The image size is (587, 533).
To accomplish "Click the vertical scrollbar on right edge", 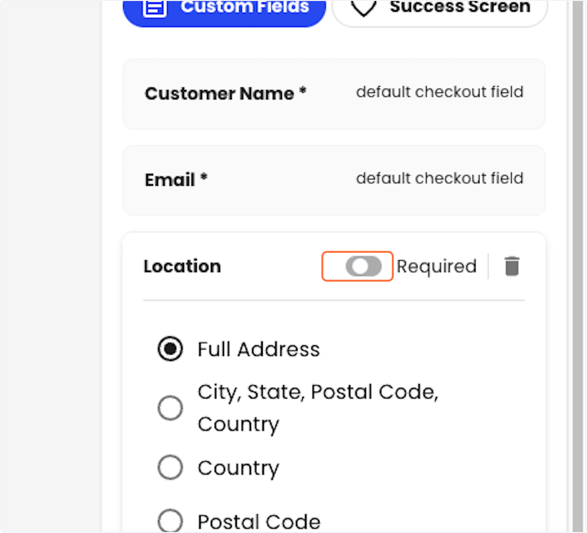I will [x=578, y=266].
